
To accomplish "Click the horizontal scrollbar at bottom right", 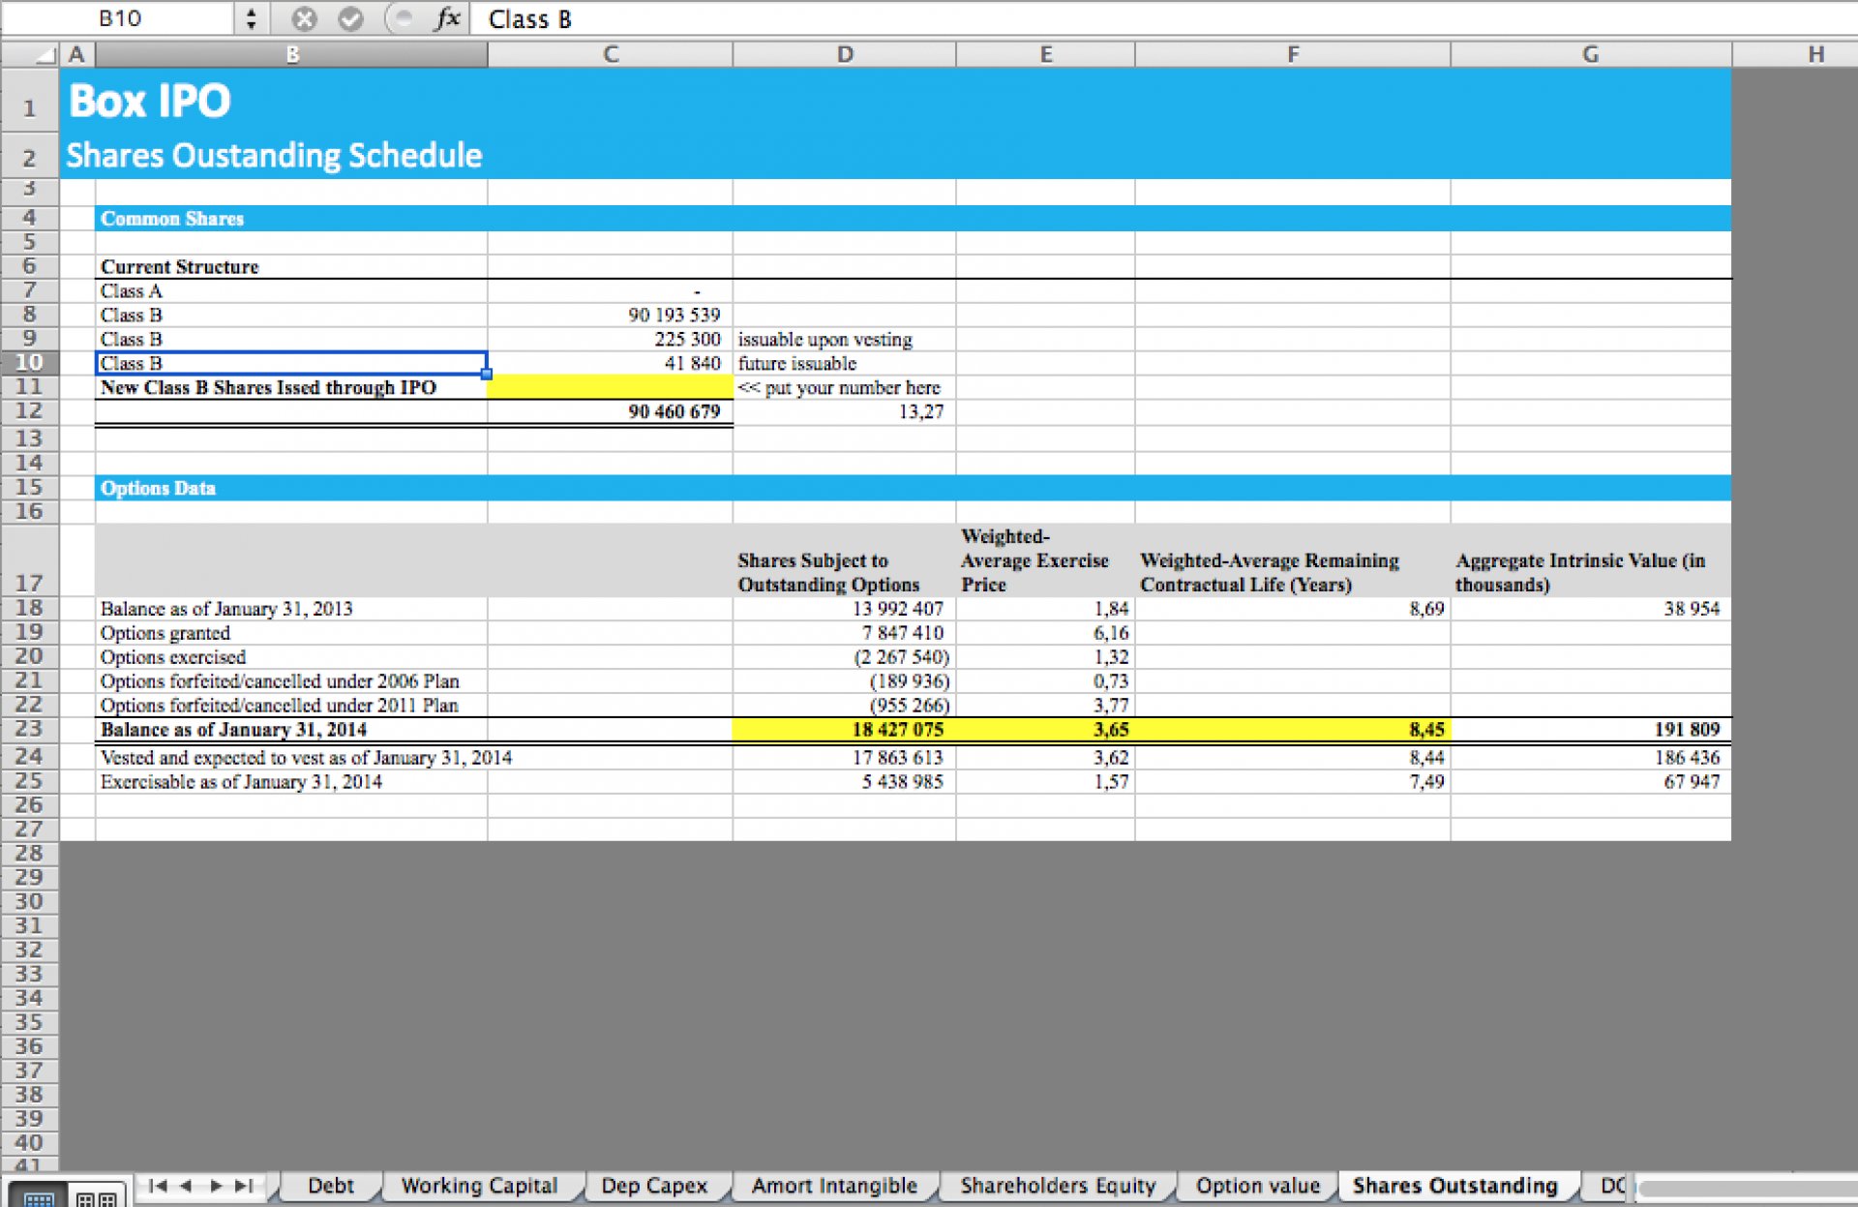I will [1747, 1187].
